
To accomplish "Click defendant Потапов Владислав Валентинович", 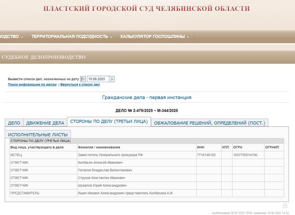I will pos(105,170).
